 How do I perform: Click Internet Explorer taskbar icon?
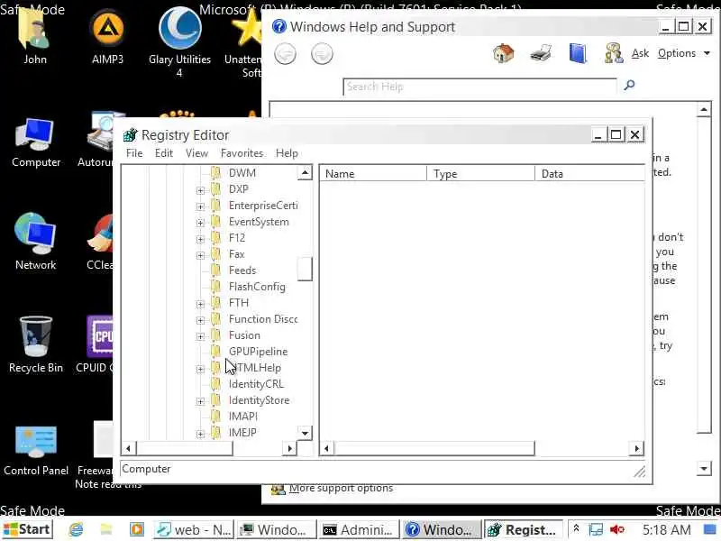(76, 530)
